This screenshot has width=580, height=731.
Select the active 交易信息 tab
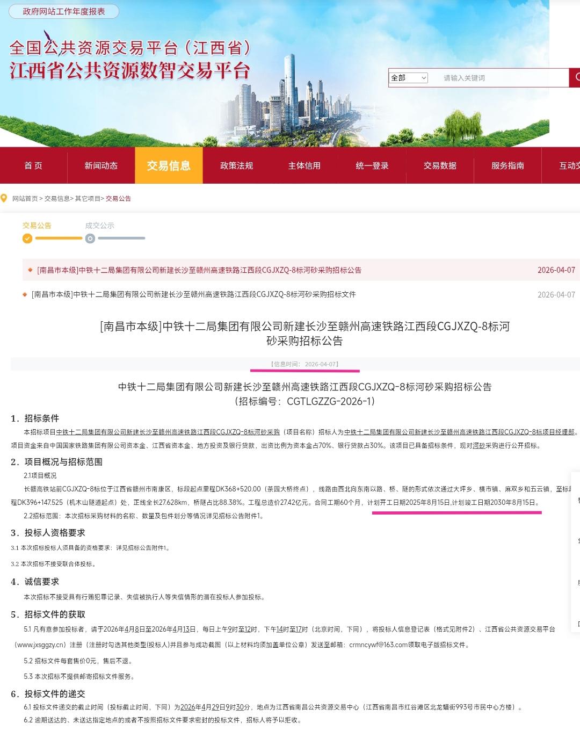pyautogui.click(x=169, y=165)
